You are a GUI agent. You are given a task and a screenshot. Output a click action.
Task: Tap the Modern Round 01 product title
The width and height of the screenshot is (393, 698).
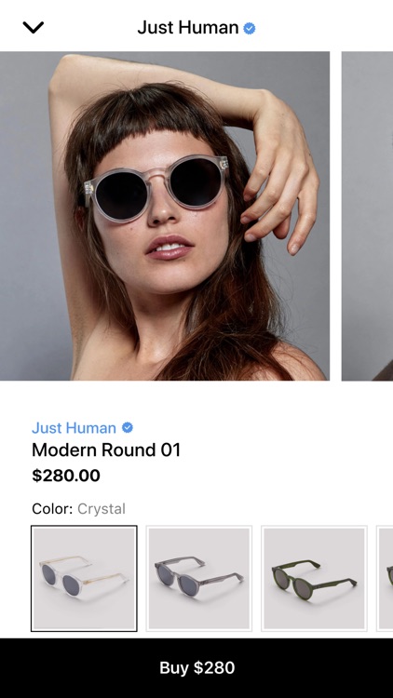point(106,450)
